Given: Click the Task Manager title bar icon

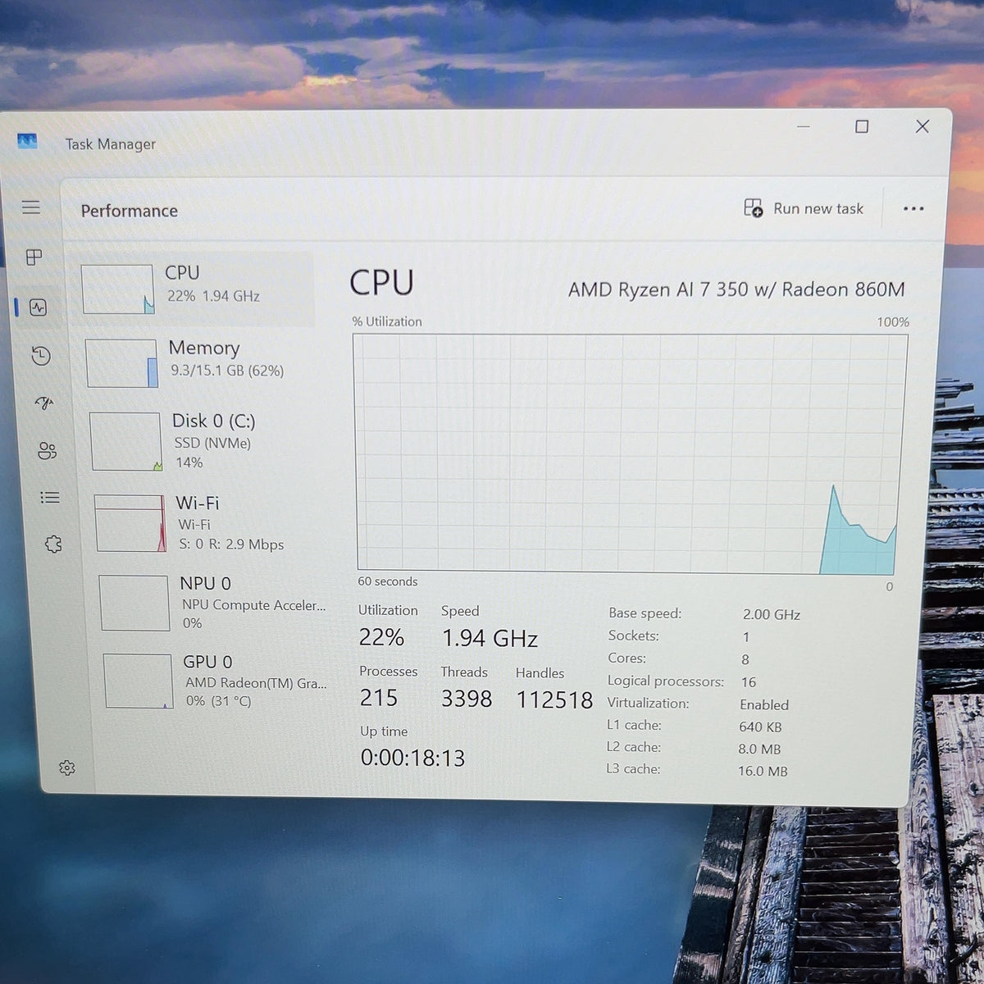Looking at the screenshot, I should (x=27, y=142).
